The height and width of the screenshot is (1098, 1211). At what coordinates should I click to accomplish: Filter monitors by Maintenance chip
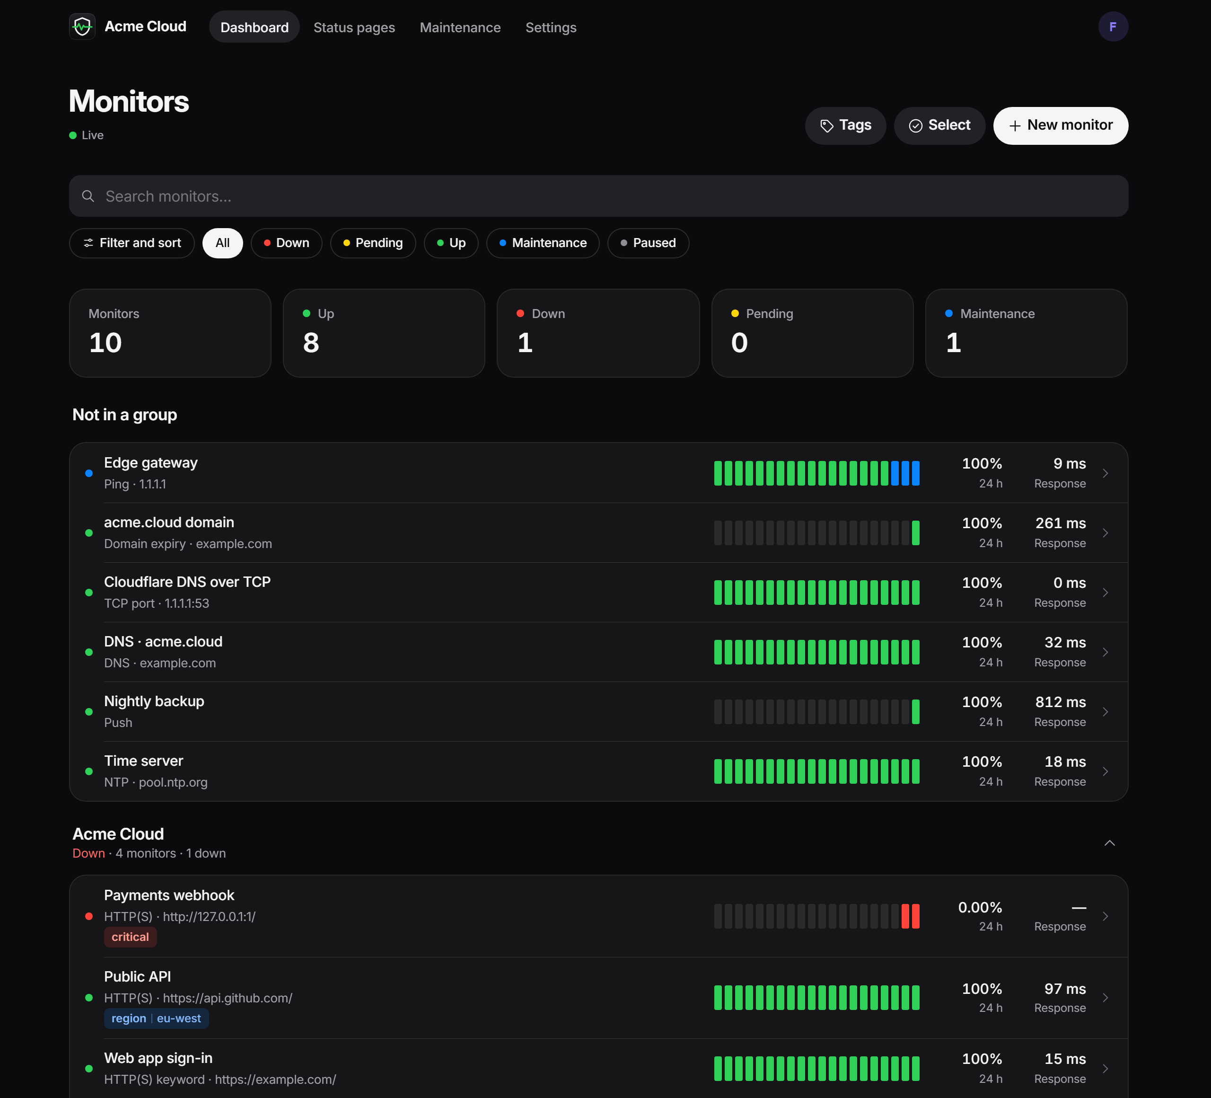[543, 243]
